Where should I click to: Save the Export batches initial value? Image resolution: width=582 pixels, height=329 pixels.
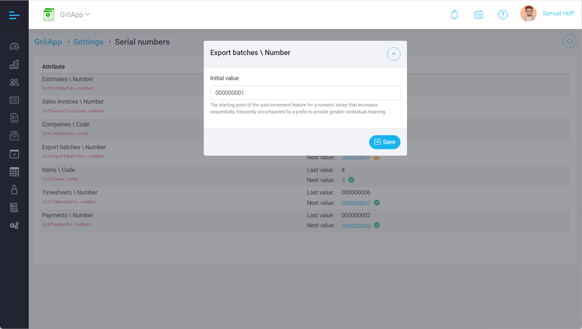[385, 142]
